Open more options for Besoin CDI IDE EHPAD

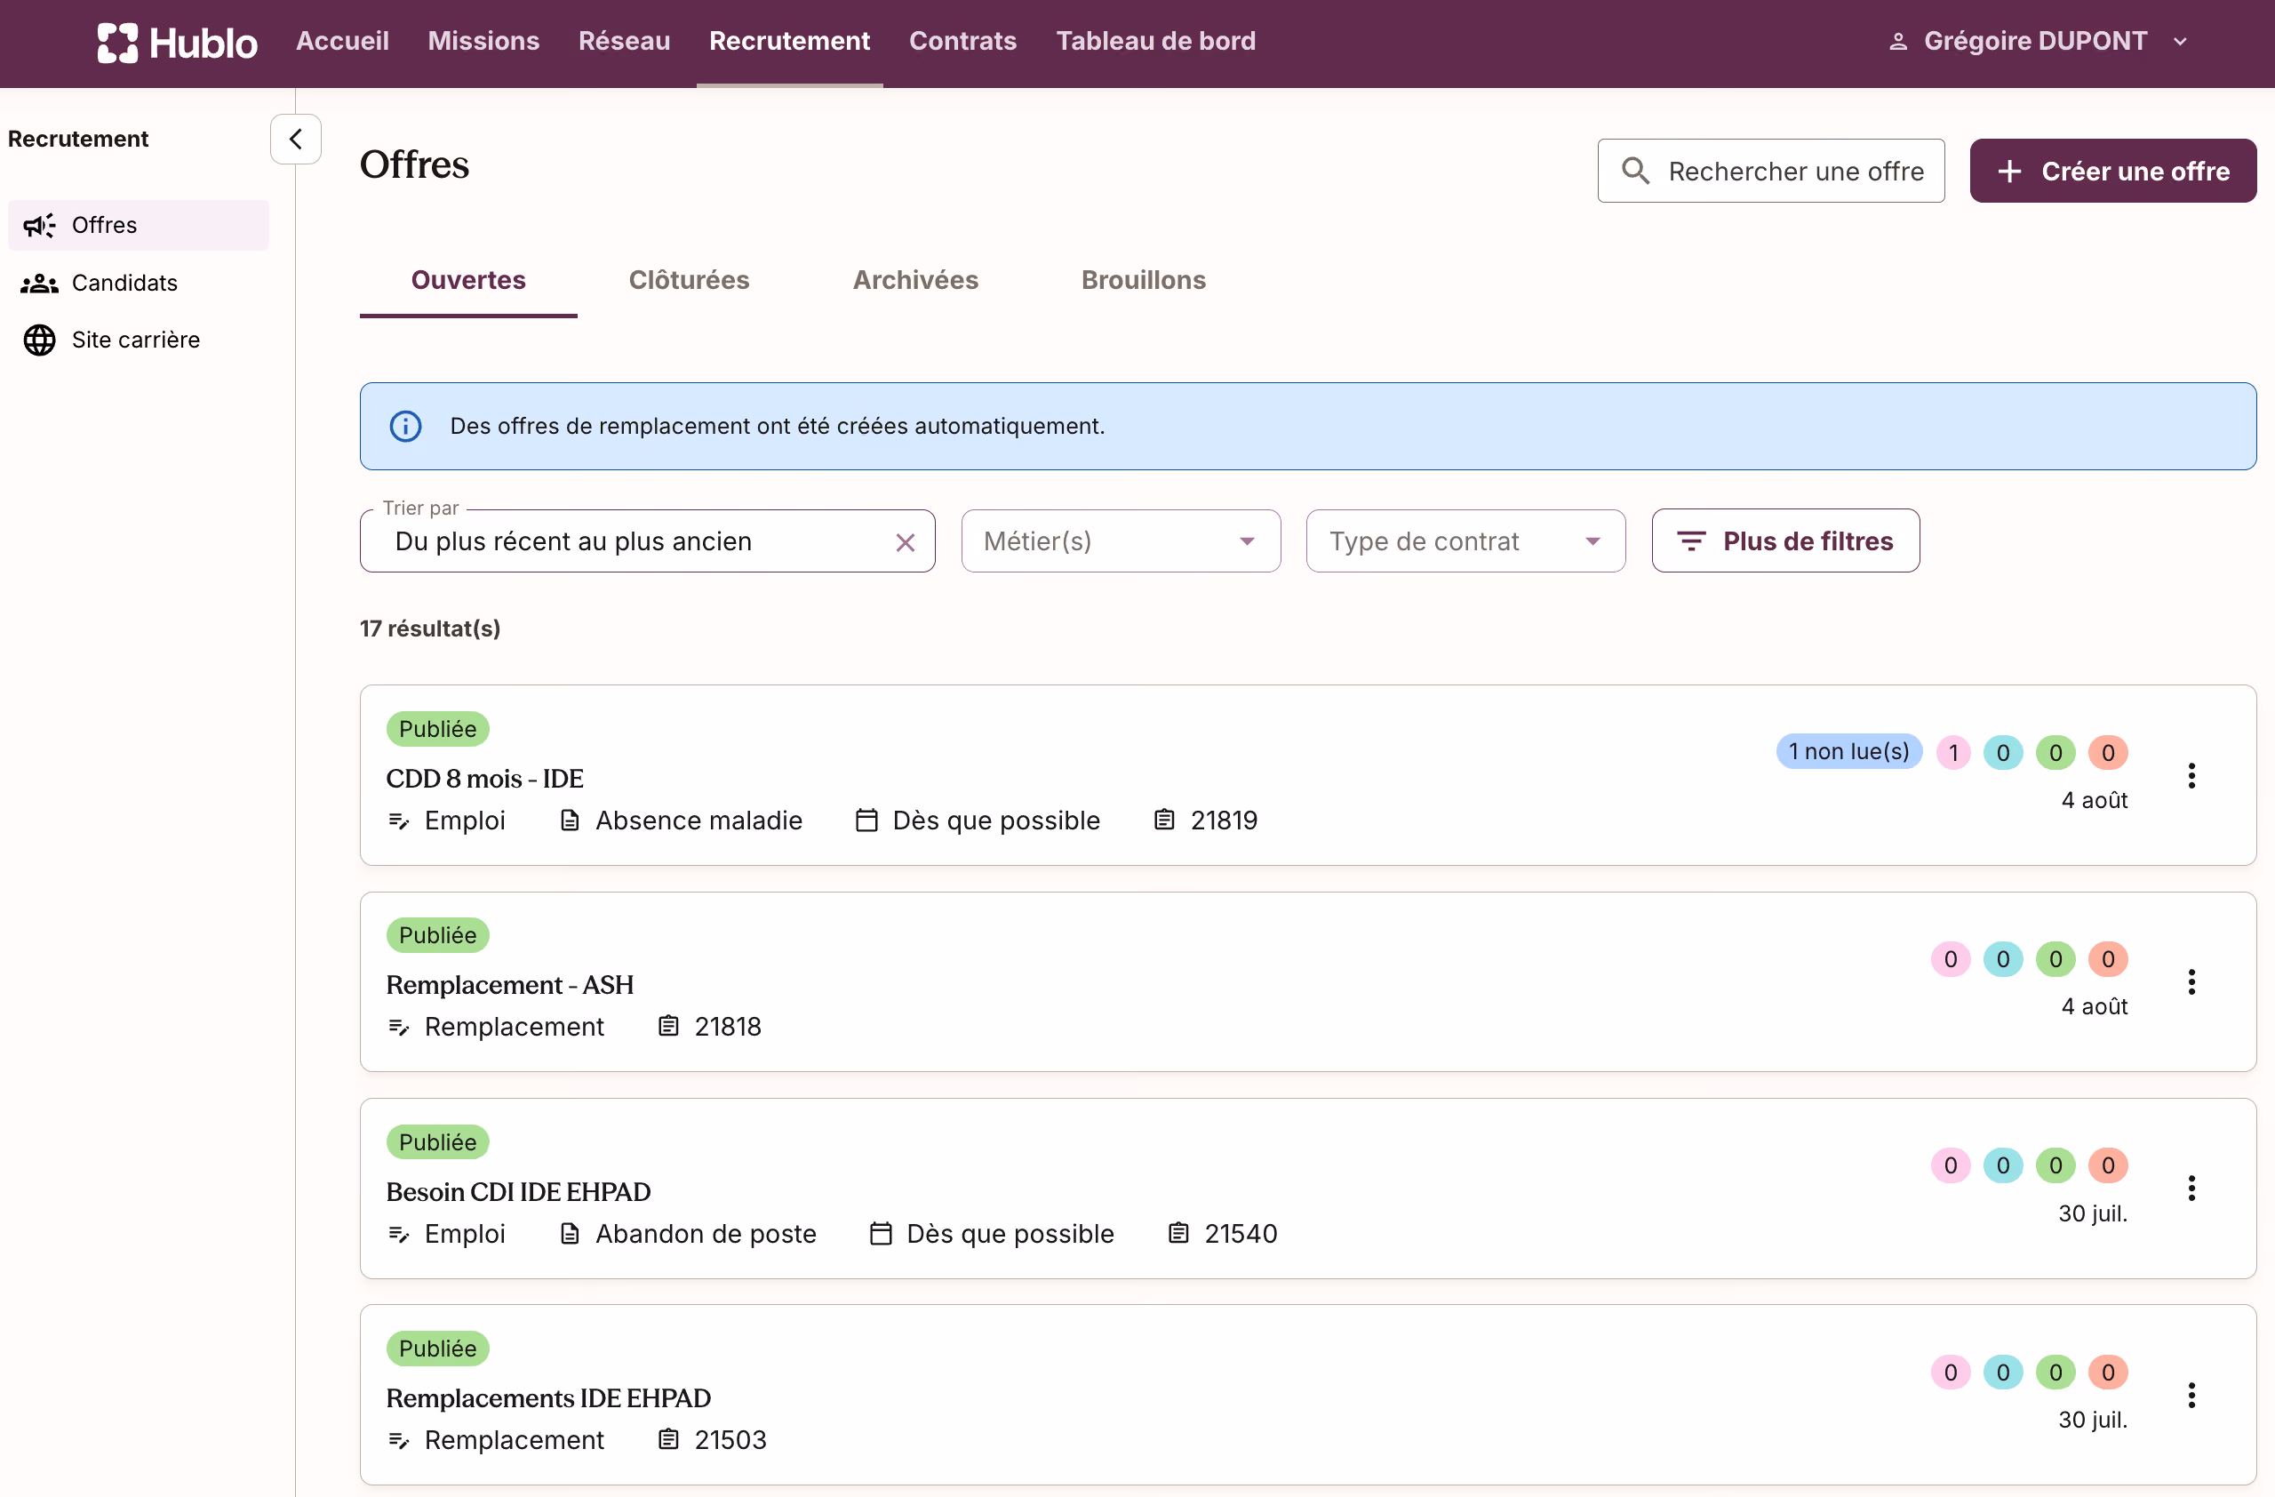coord(2191,1189)
